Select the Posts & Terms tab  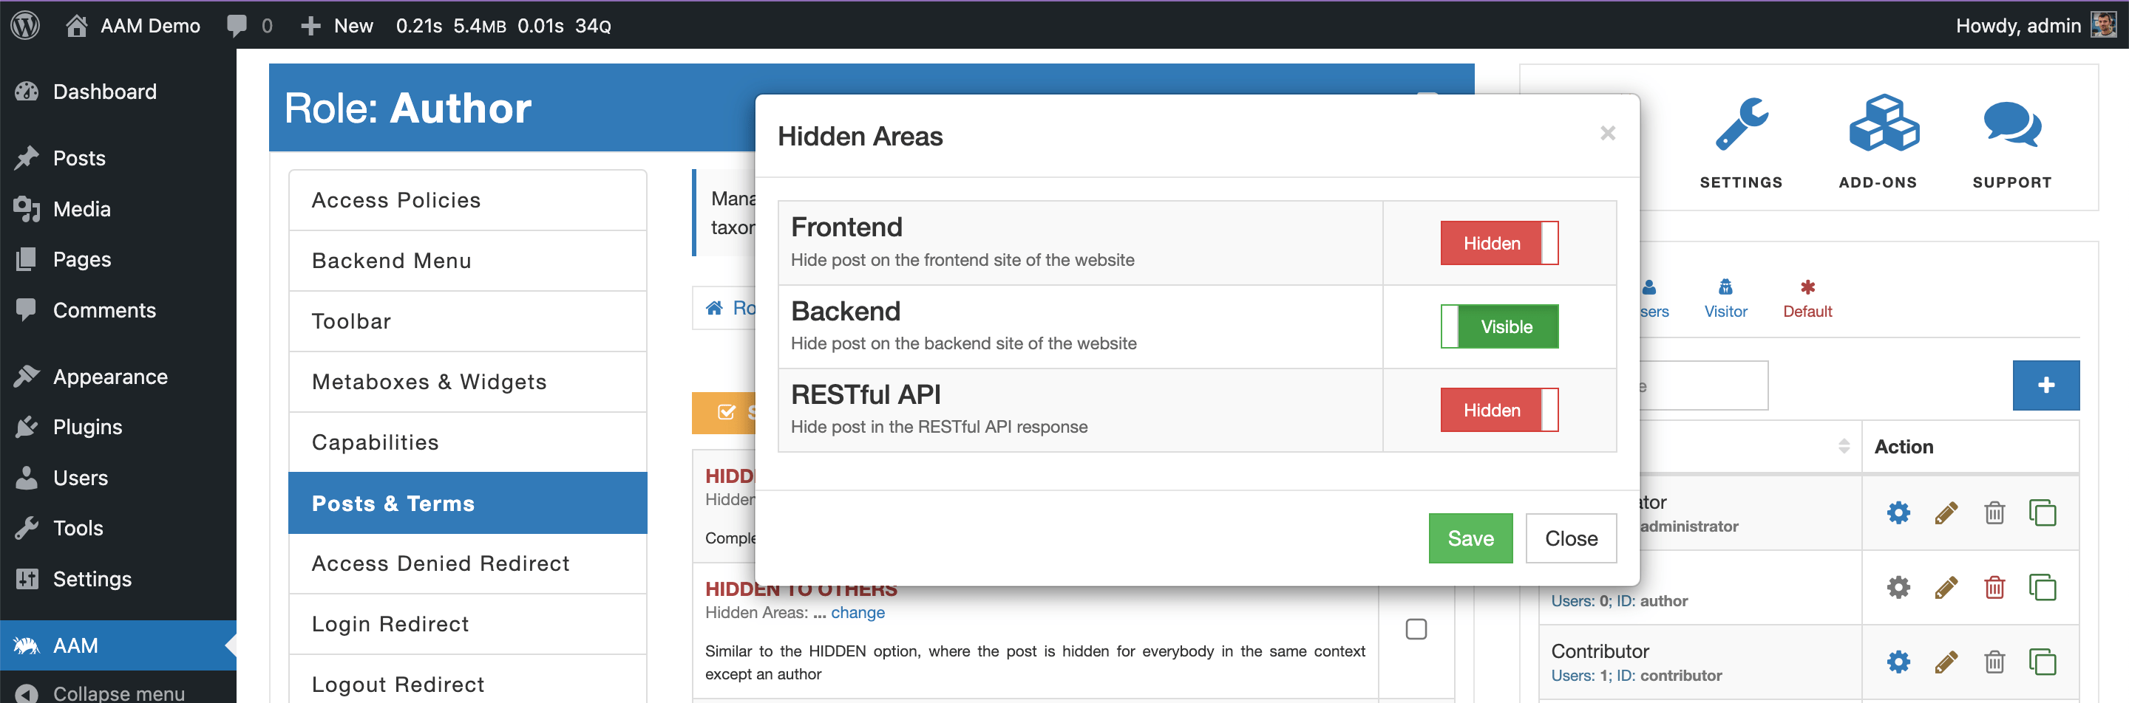coord(468,502)
